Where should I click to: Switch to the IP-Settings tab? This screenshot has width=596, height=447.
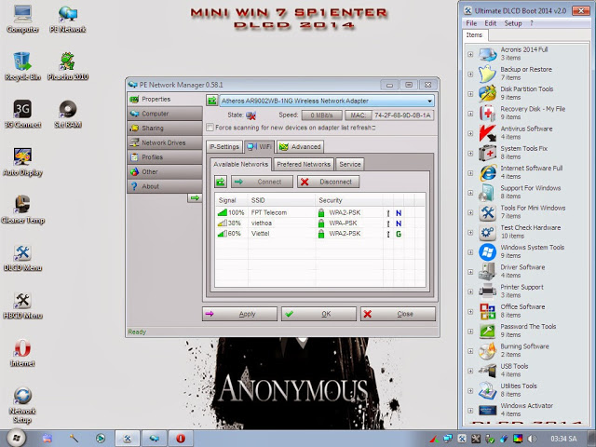[224, 147]
